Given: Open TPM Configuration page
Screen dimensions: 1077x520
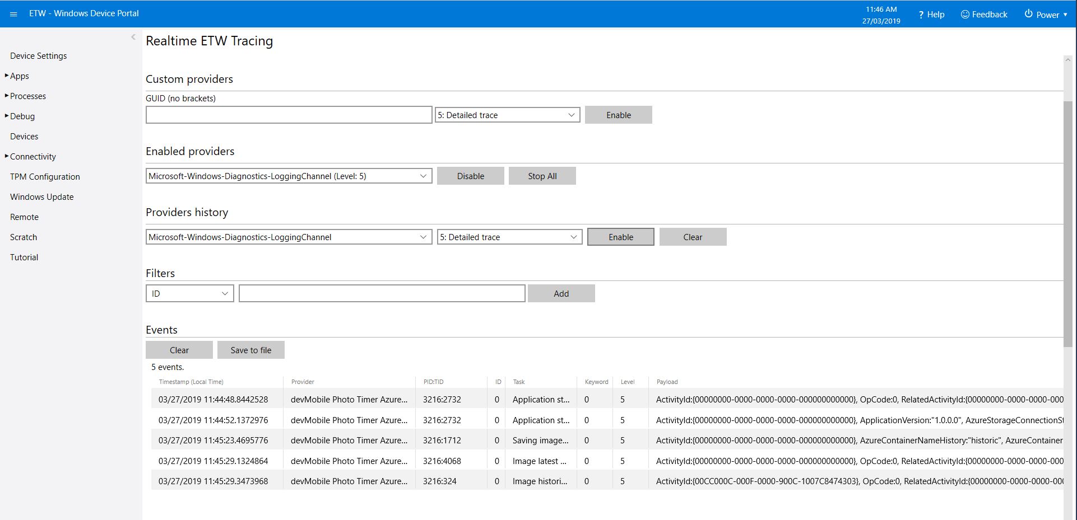Looking at the screenshot, I should [45, 177].
